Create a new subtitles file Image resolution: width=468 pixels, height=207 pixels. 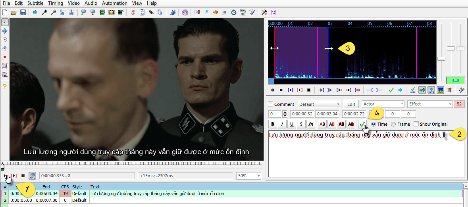point(4,13)
